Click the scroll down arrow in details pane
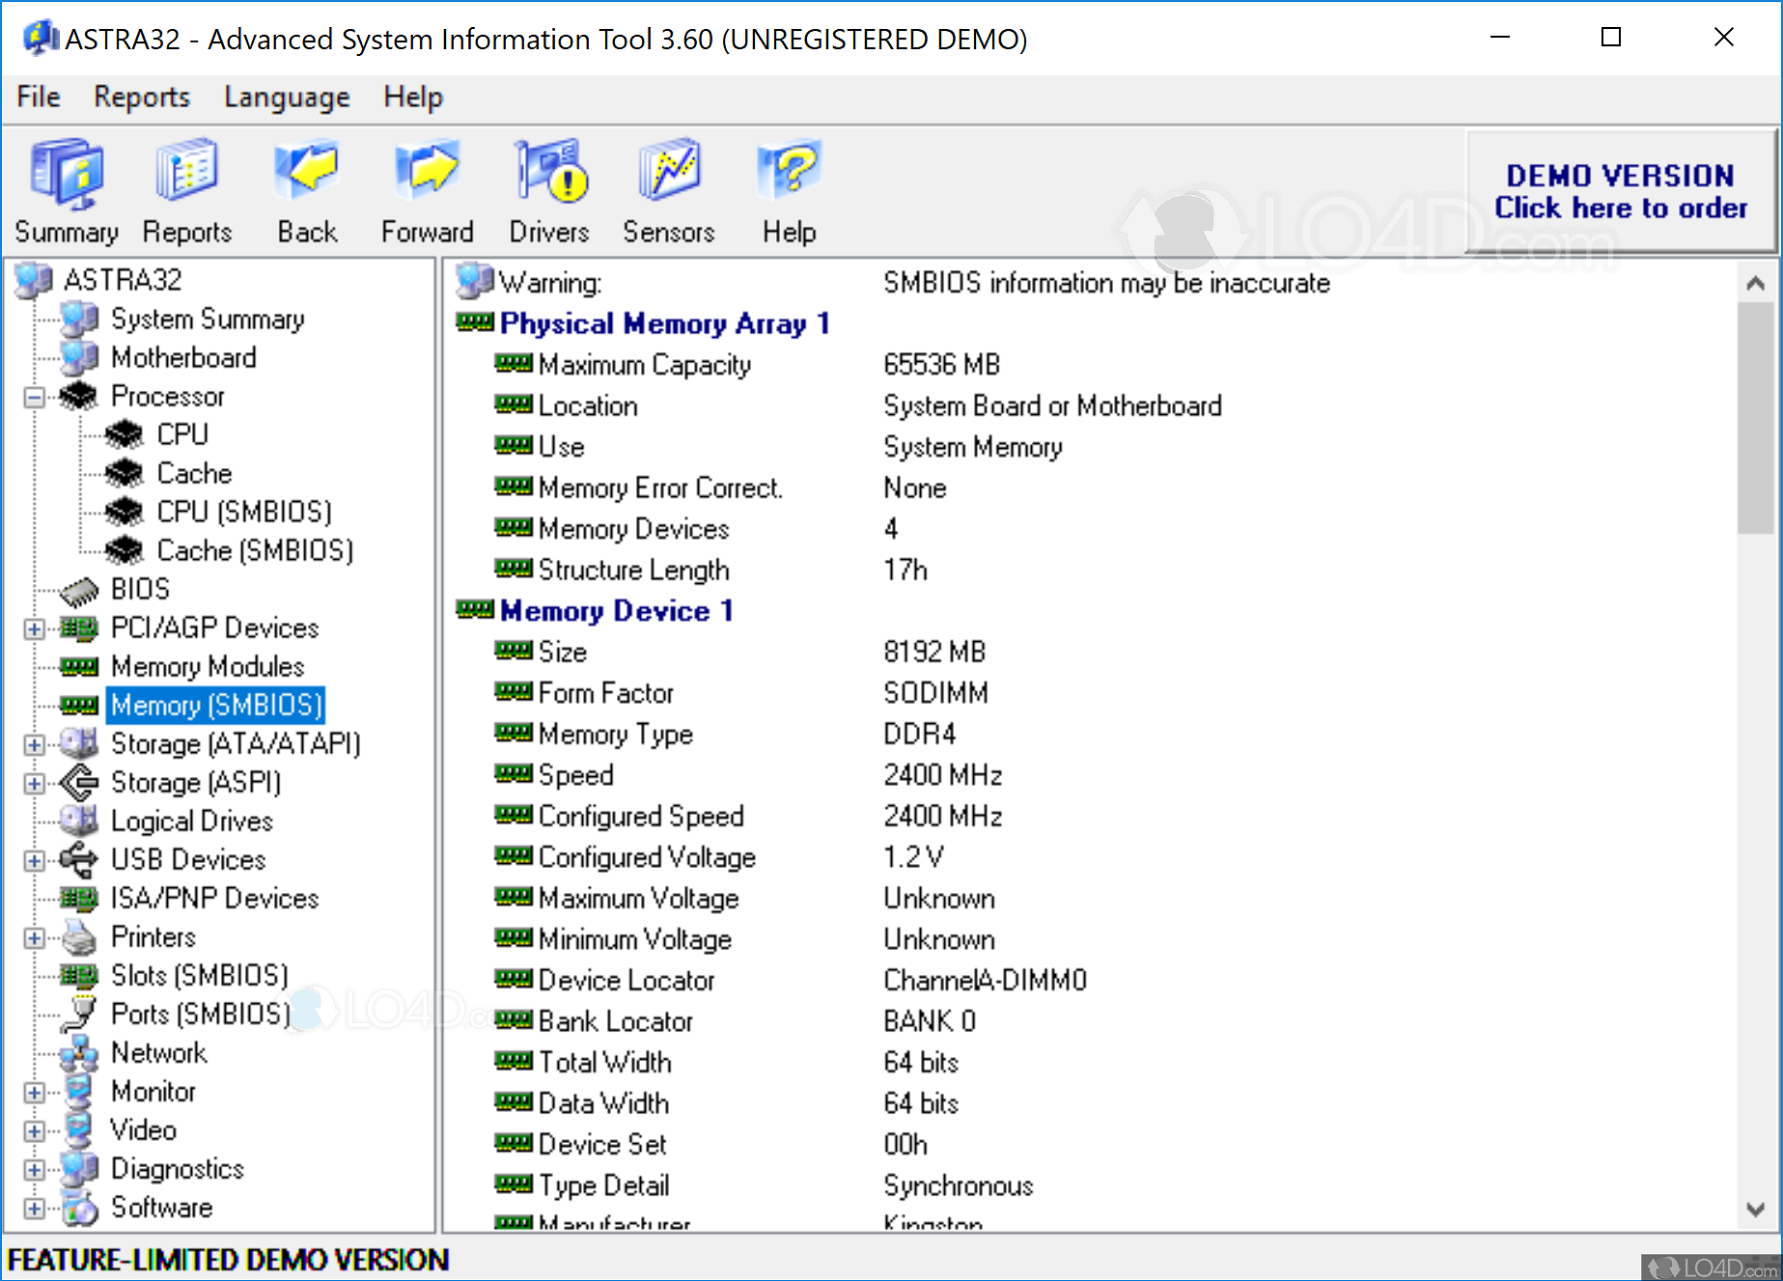The height and width of the screenshot is (1281, 1783). [1755, 1209]
